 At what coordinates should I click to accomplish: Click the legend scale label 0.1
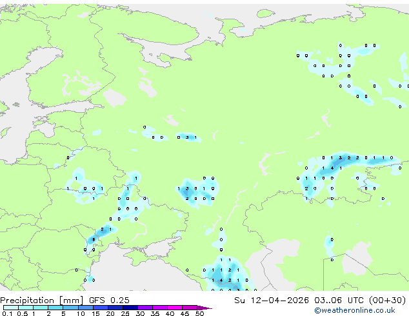coord(7,313)
